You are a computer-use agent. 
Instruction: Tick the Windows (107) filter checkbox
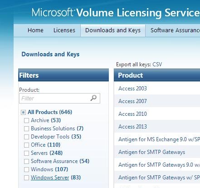tap(26, 170)
